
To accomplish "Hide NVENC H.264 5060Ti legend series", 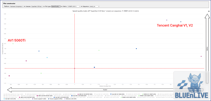I will [146, 96].
